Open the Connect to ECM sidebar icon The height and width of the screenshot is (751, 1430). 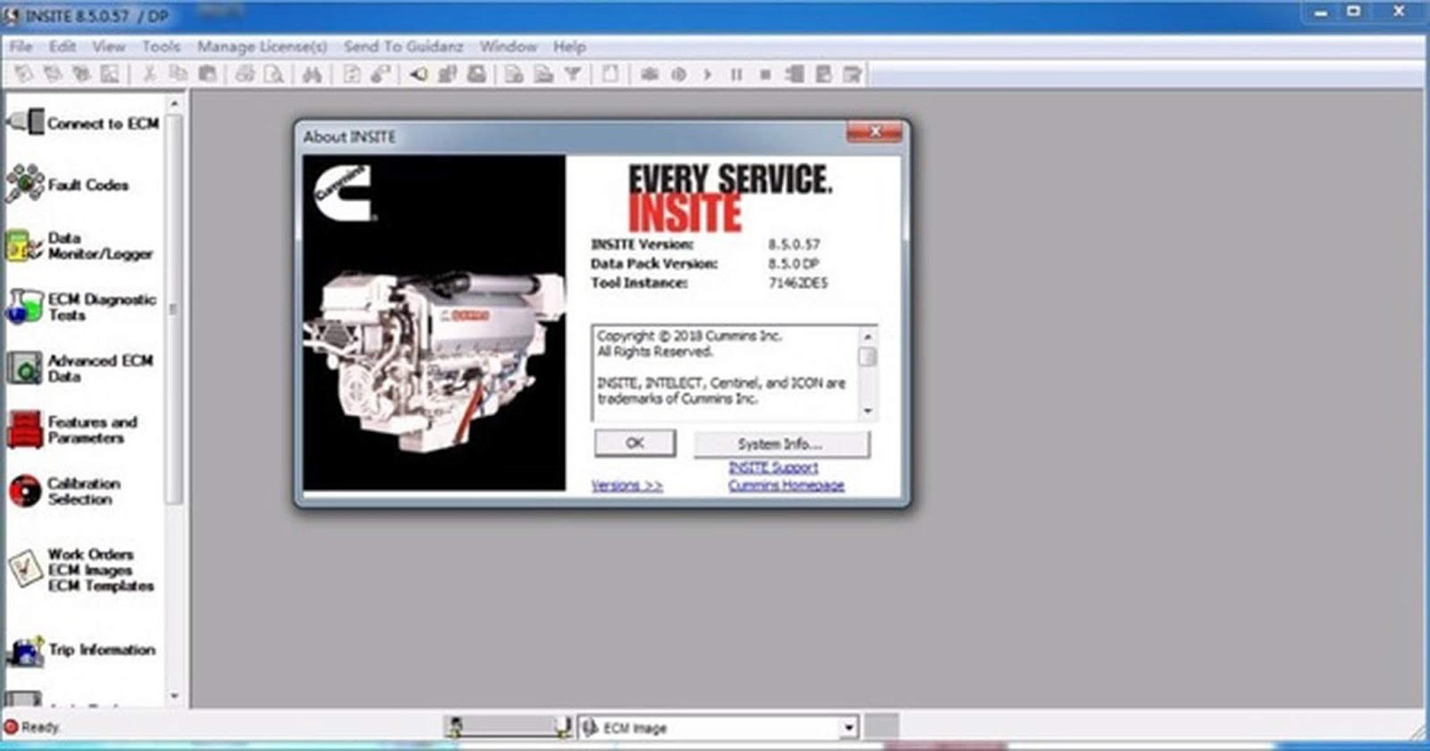click(x=25, y=122)
